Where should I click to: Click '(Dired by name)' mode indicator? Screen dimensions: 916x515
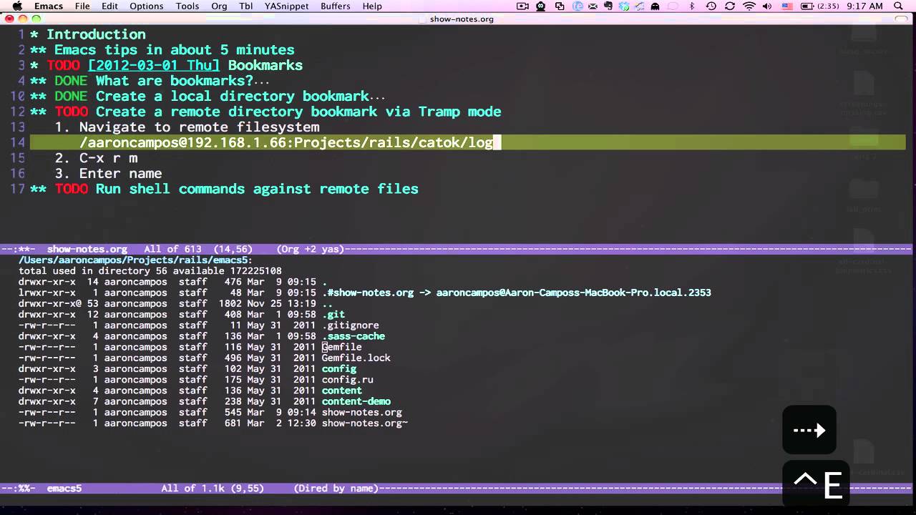[336, 489]
